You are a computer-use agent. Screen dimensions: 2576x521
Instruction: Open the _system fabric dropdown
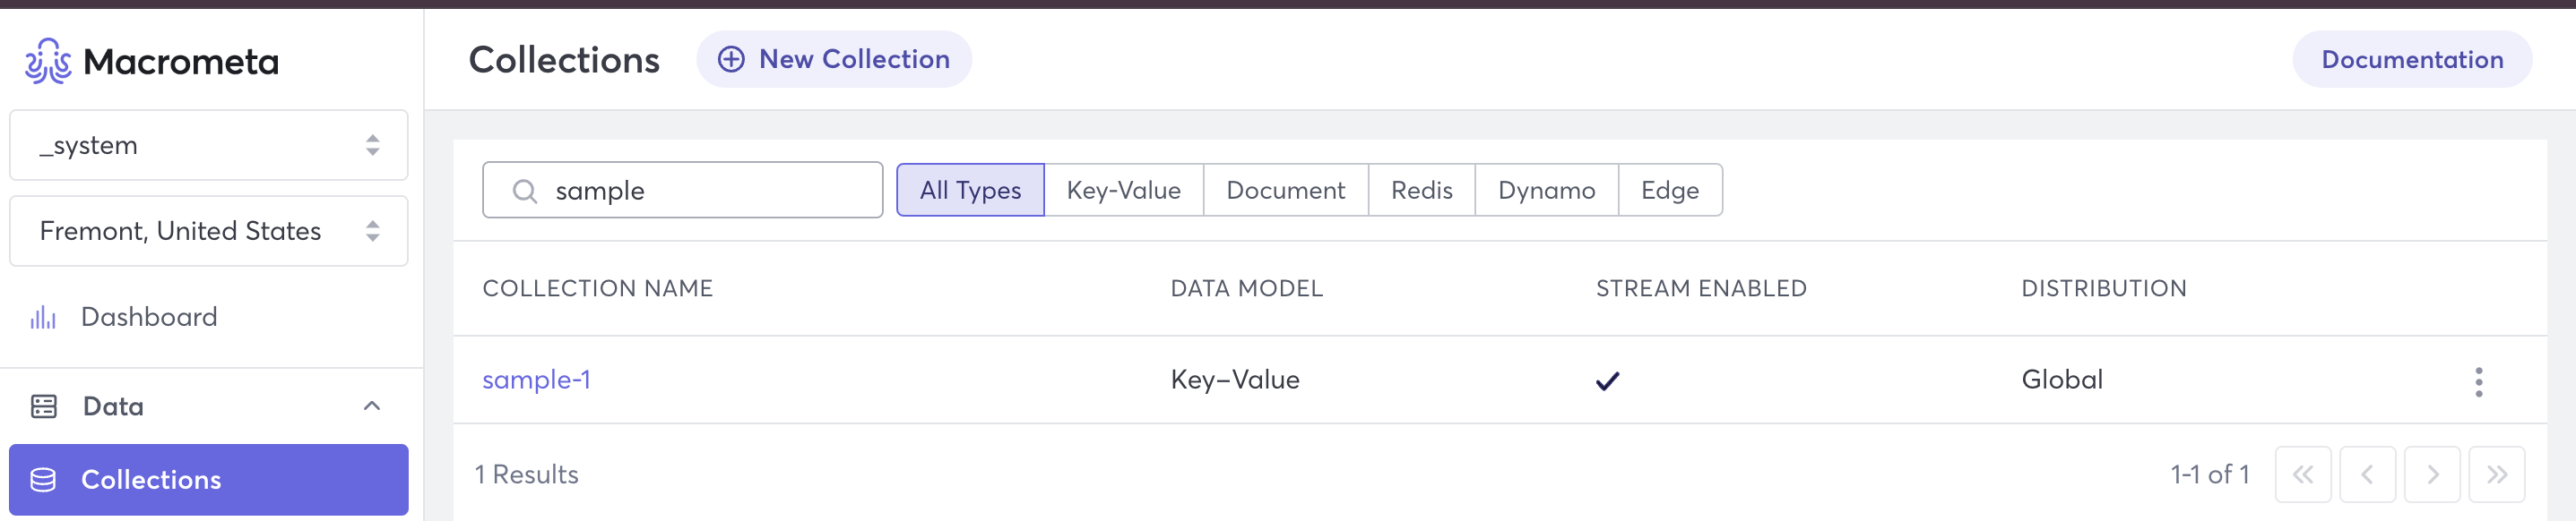[208, 146]
